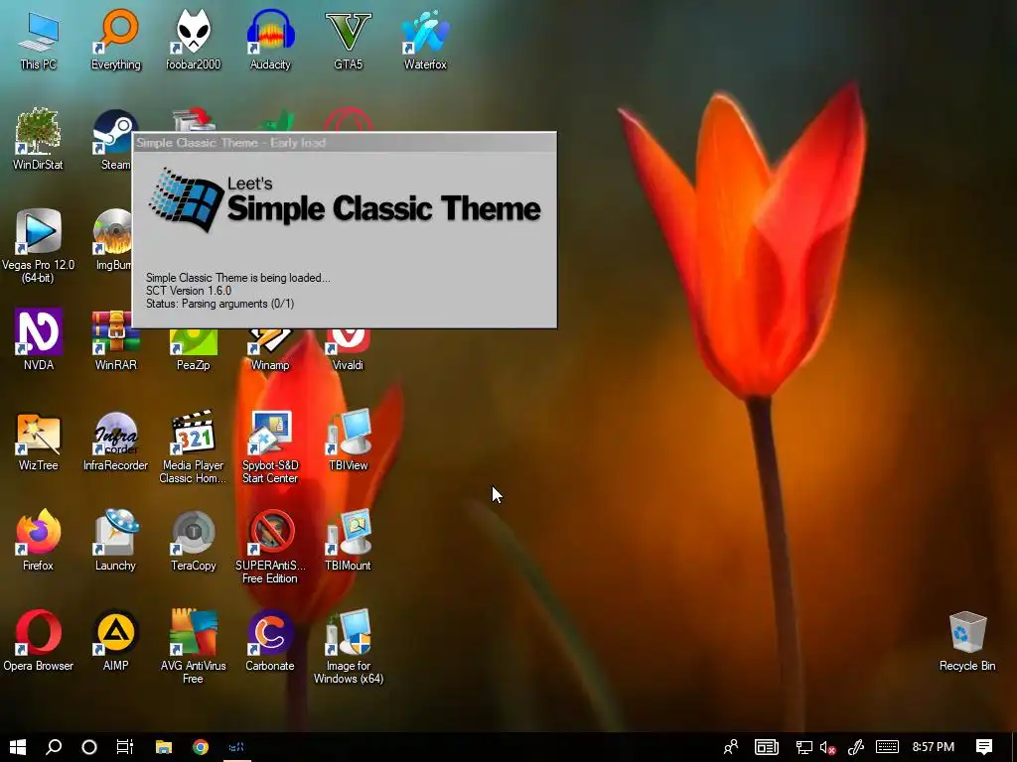Open Cortana circle on taskbar

coord(89,747)
